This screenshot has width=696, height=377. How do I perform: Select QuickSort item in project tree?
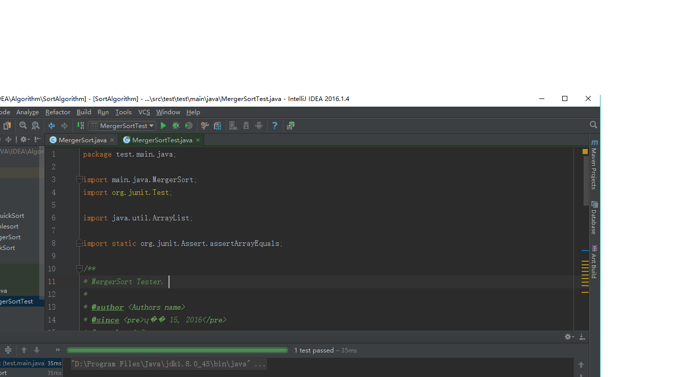pyautogui.click(x=12, y=216)
